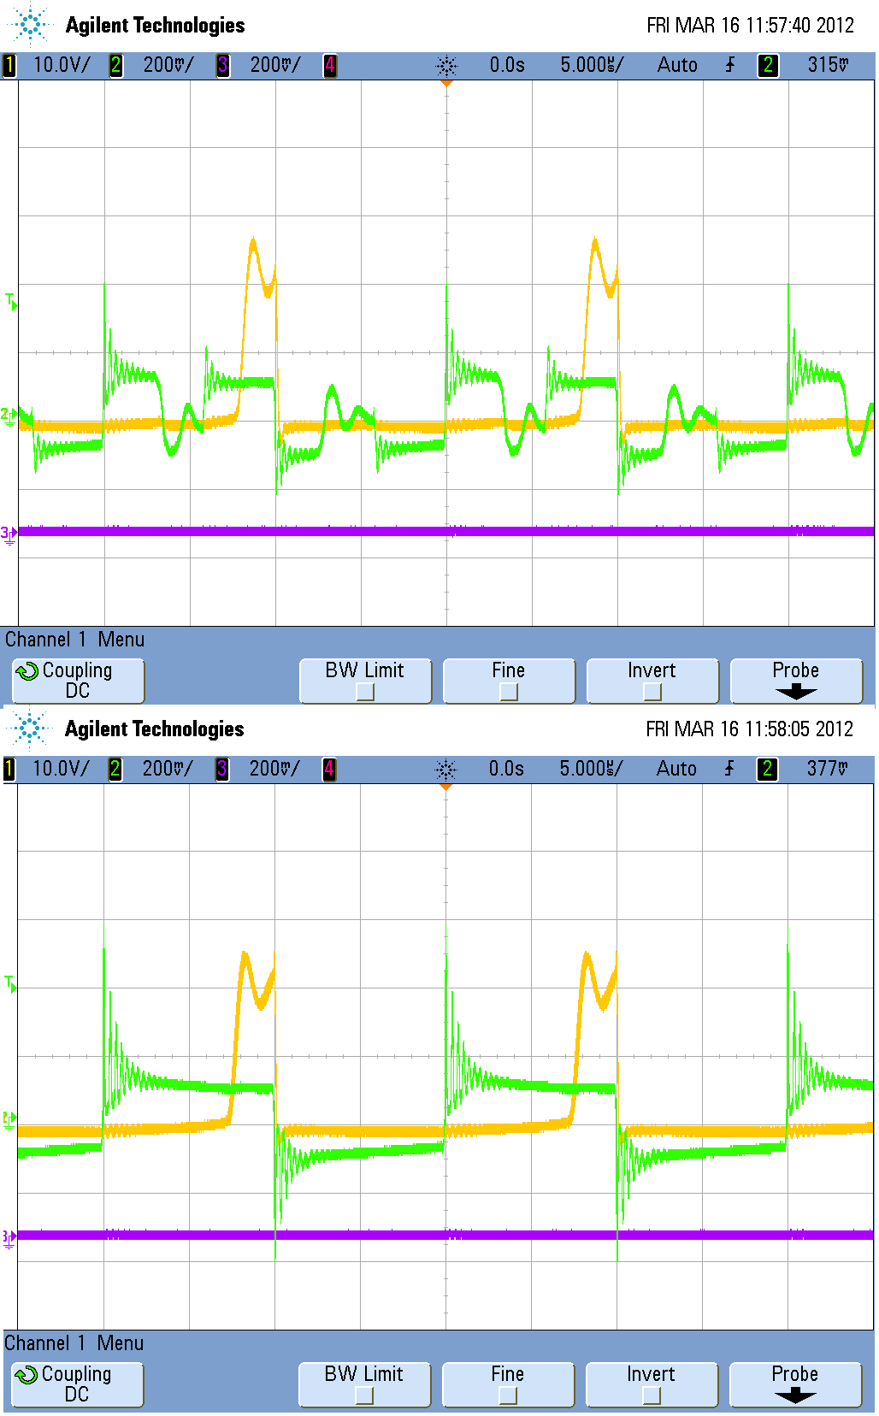Click channel 3 200mV/ scale in bottom header
Image resolution: width=879 pixels, height=1416 pixels.
(x=274, y=769)
